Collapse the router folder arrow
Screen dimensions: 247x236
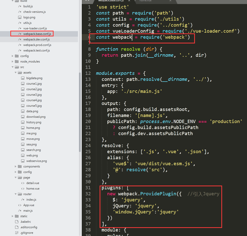click(x=16, y=194)
